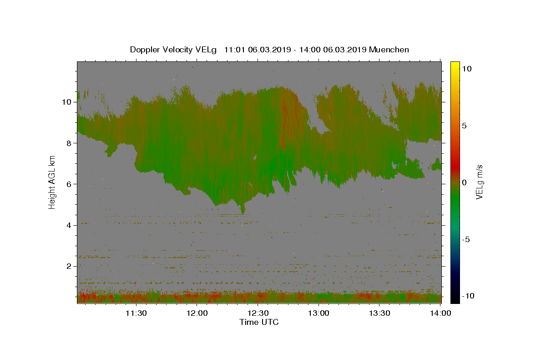Screen dimensions: 546x364
Task: Click the 12:00 time tick label
Action: [197, 313]
